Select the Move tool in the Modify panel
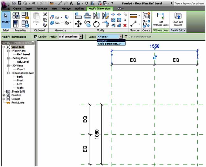The width and height of the screenshot is (206, 167). click(78, 24)
